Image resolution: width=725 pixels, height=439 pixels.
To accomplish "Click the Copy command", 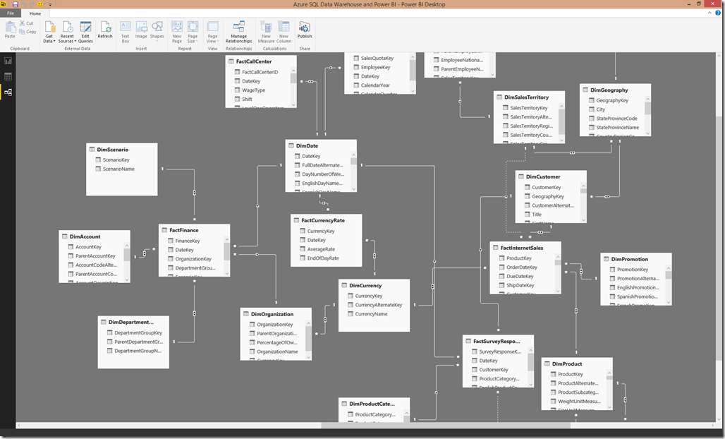I will (x=28, y=32).
